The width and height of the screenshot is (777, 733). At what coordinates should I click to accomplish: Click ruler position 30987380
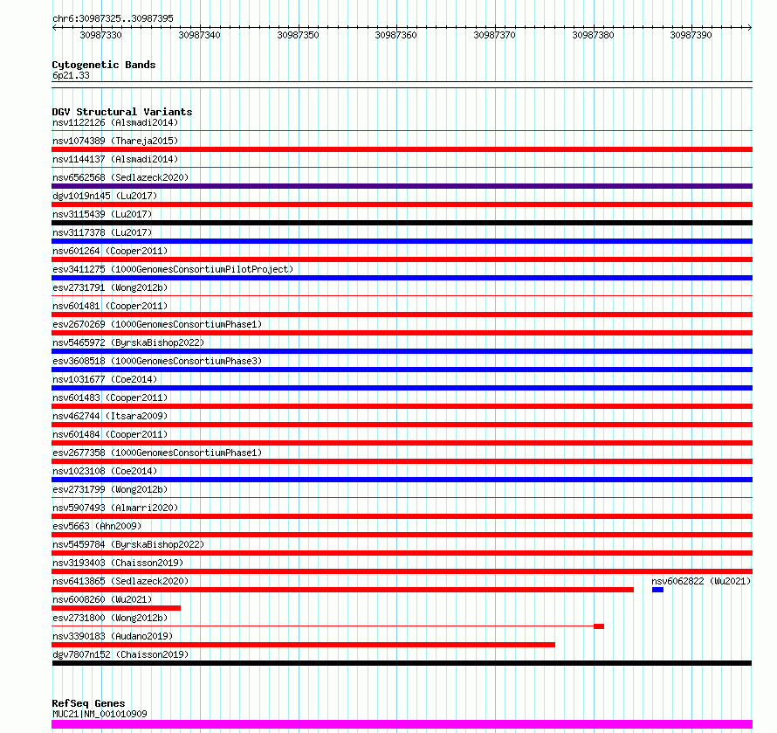[x=593, y=35]
